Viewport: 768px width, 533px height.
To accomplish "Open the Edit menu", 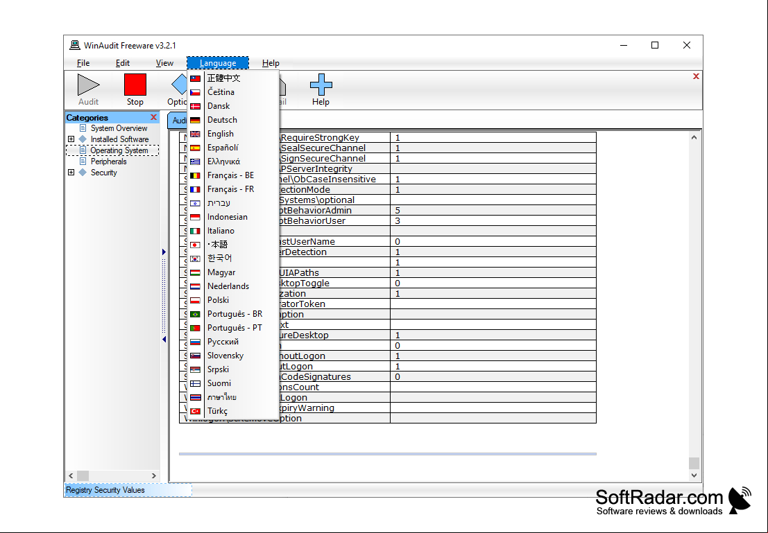I will 122,63.
